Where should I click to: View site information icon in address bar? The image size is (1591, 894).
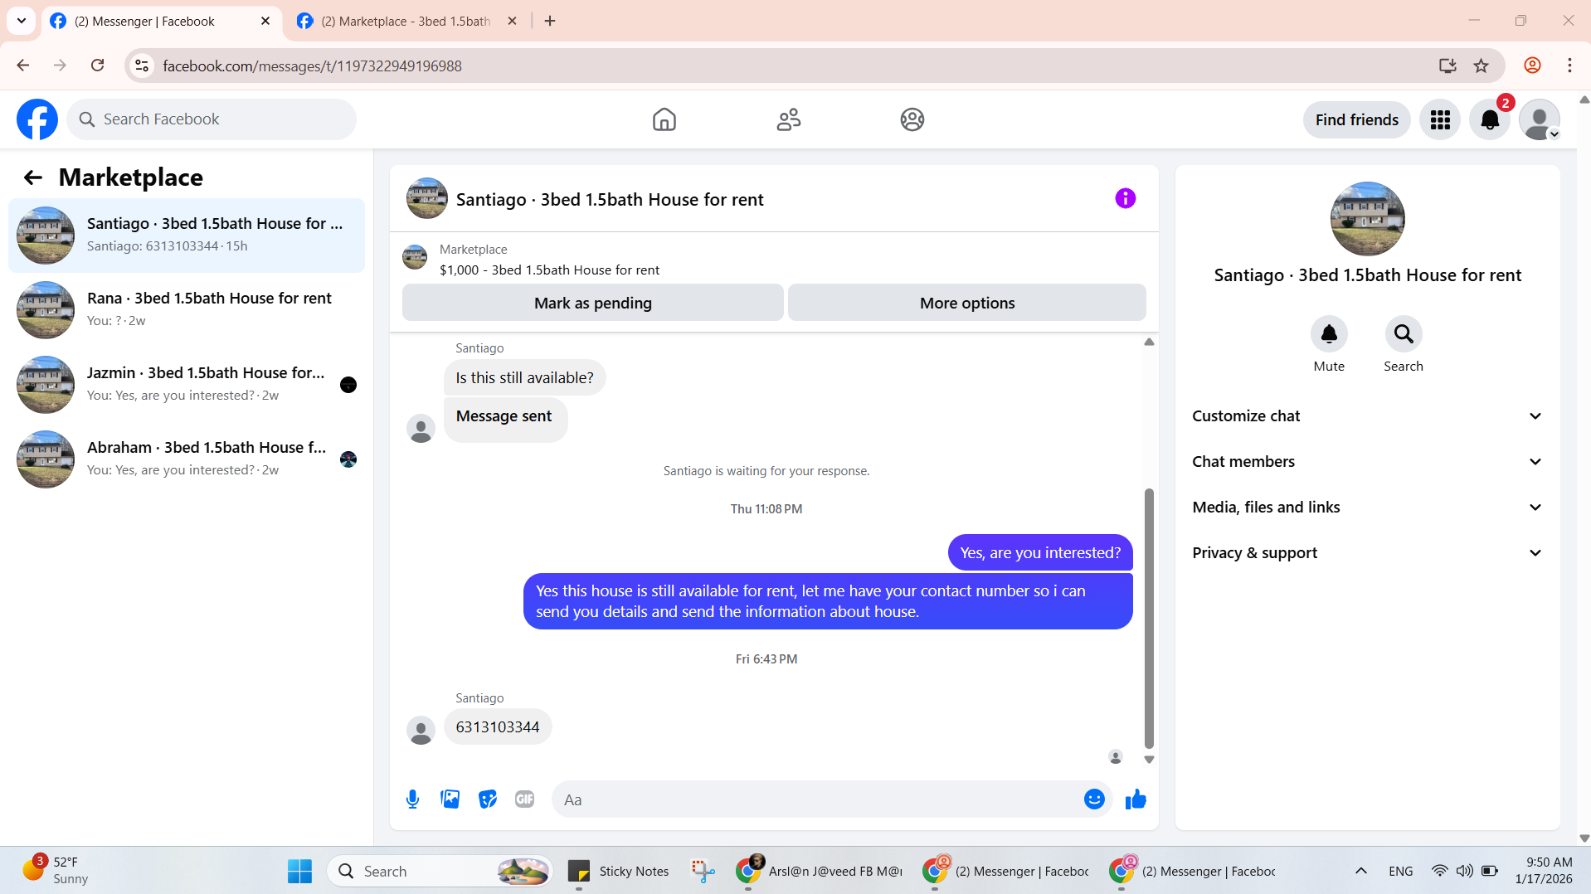(142, 66)
